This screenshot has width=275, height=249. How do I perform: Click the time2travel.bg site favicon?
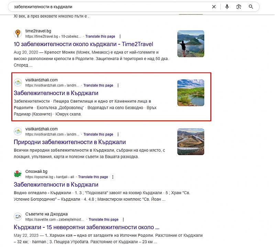pos(18,34)
